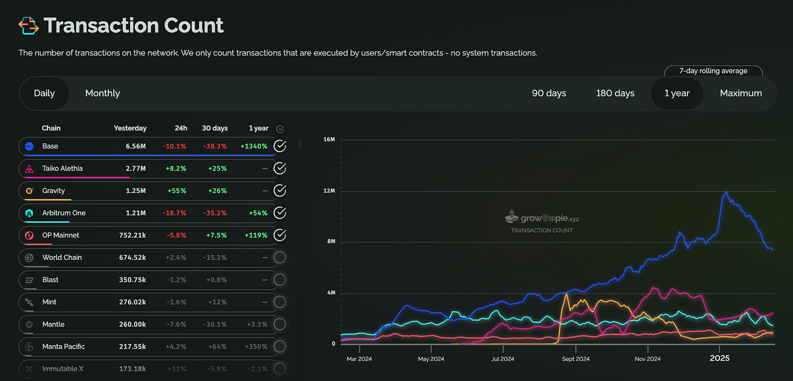Click the 12M y-axis label

pyautogui.click(x=329, y=191)
